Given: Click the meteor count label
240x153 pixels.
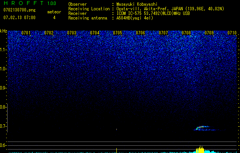Looking at the screenshot, I should [54, 12].
